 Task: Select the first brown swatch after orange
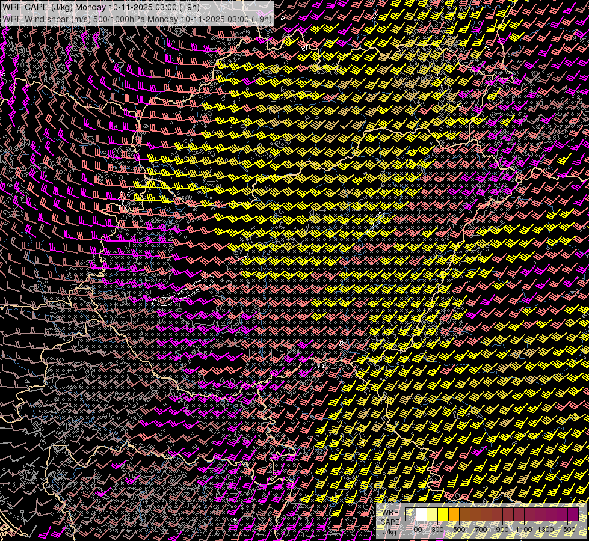(464, 515)
